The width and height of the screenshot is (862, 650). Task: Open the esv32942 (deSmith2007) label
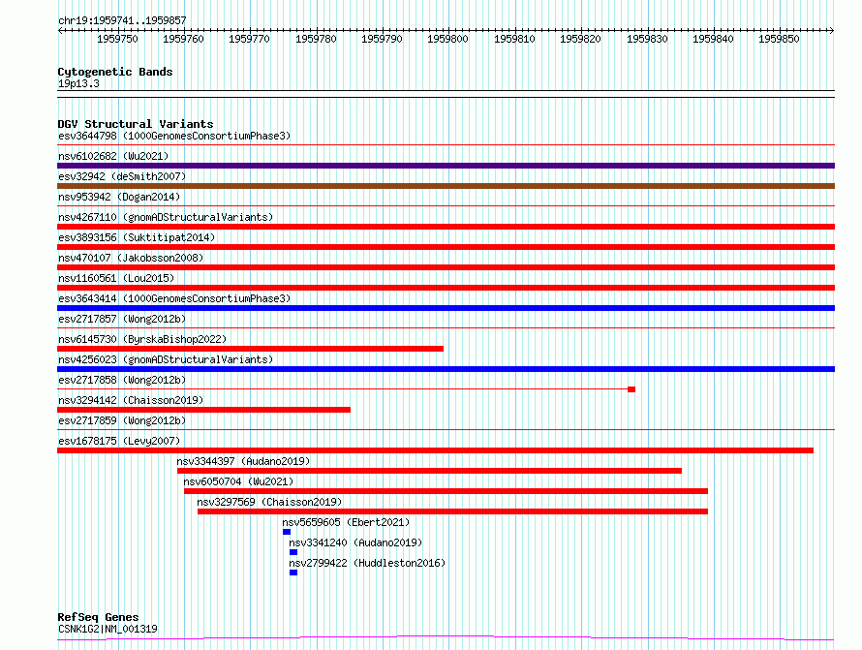pos(122,176)
